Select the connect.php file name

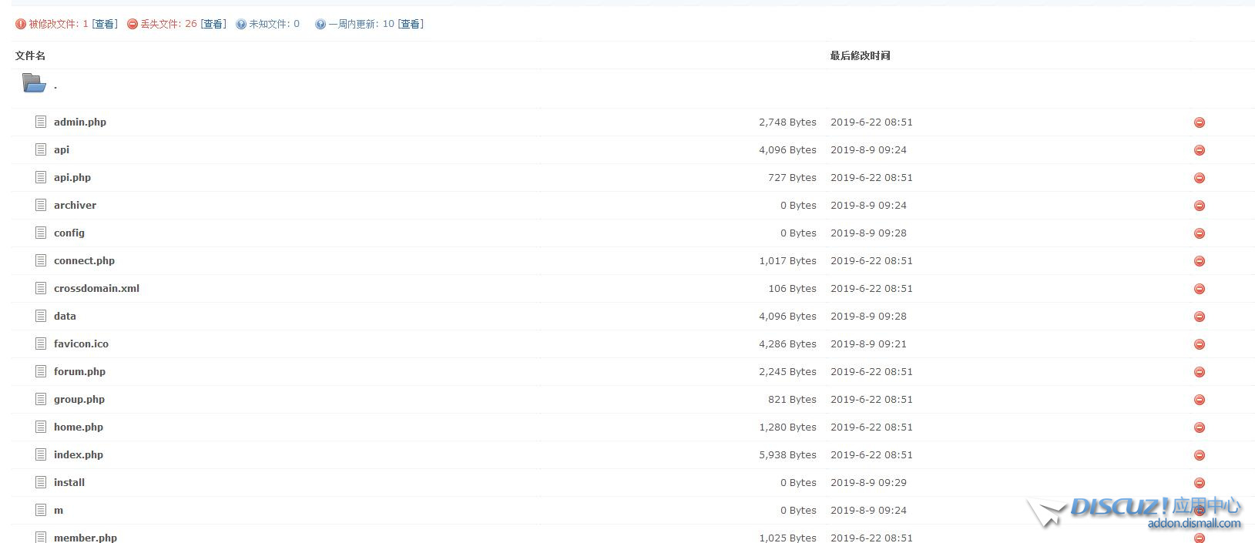point(84,260)
